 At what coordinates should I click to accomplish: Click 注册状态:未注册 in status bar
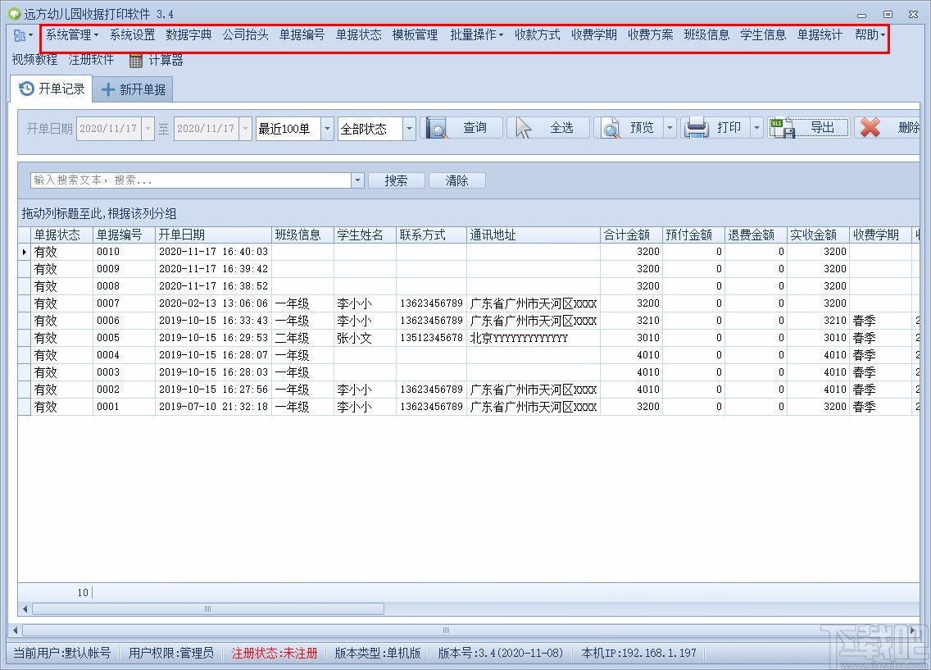[275, 654]
